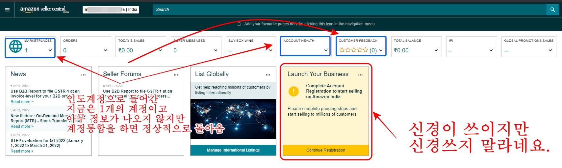Expand the Buy Box Wins dropdown

click(271, 50)
